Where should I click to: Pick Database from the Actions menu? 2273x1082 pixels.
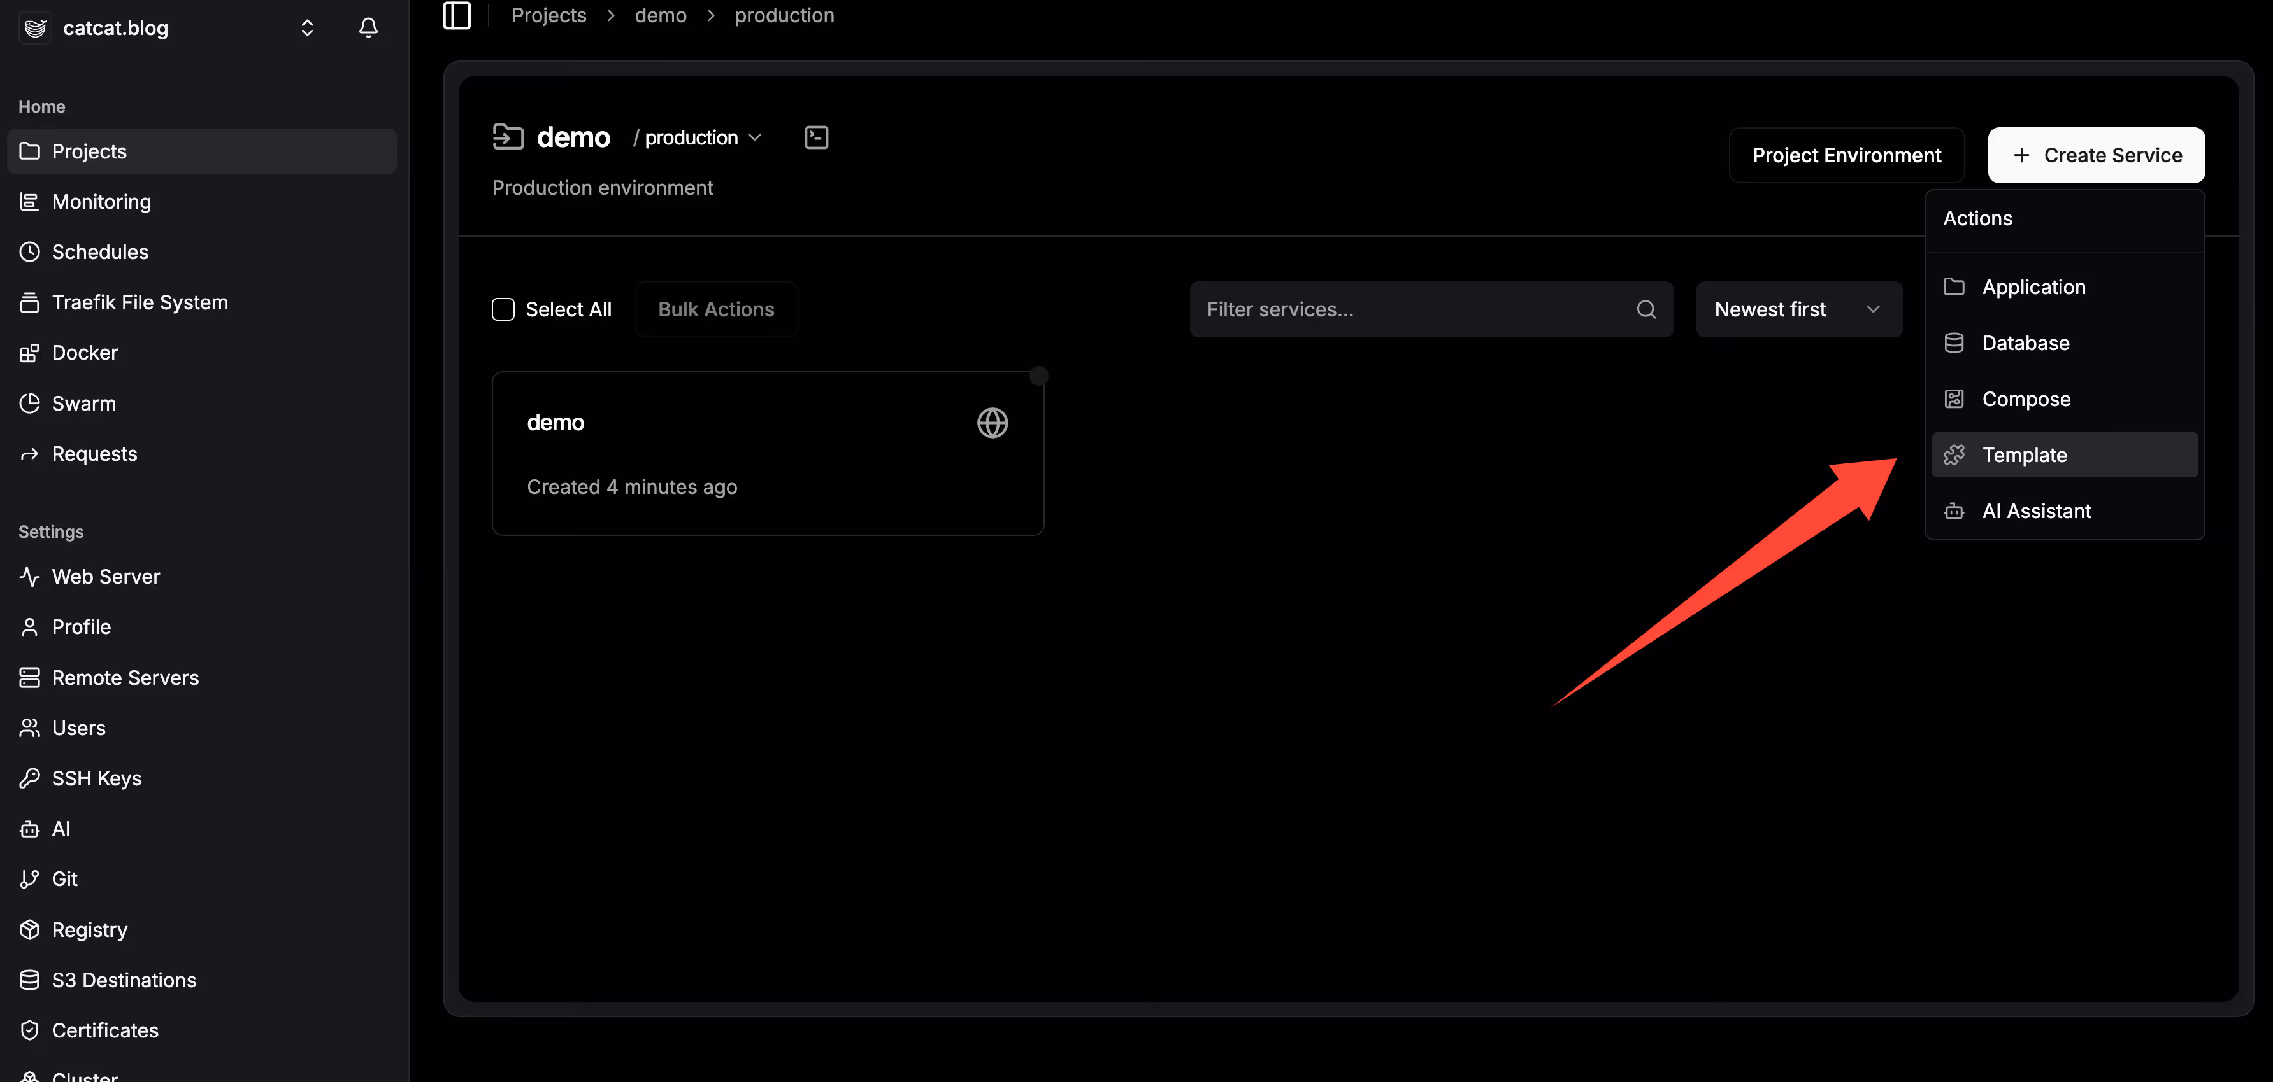[2025, 343]
